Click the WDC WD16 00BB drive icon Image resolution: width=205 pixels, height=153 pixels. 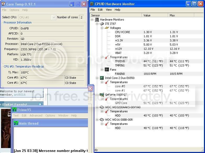102,120
